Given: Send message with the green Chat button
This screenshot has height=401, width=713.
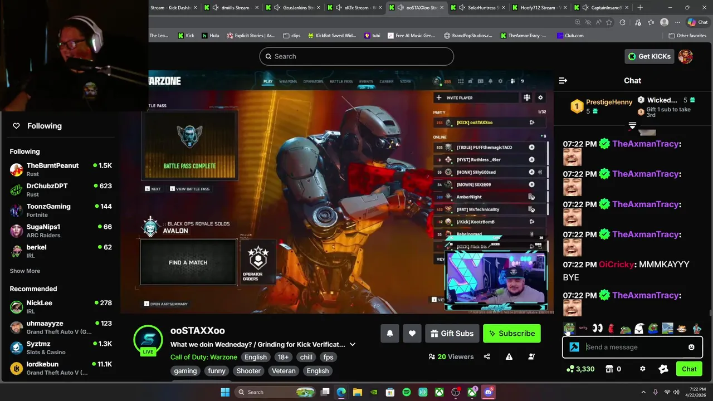Looking at the screenshot, I should pyautogui.click(x=689, y=369).
